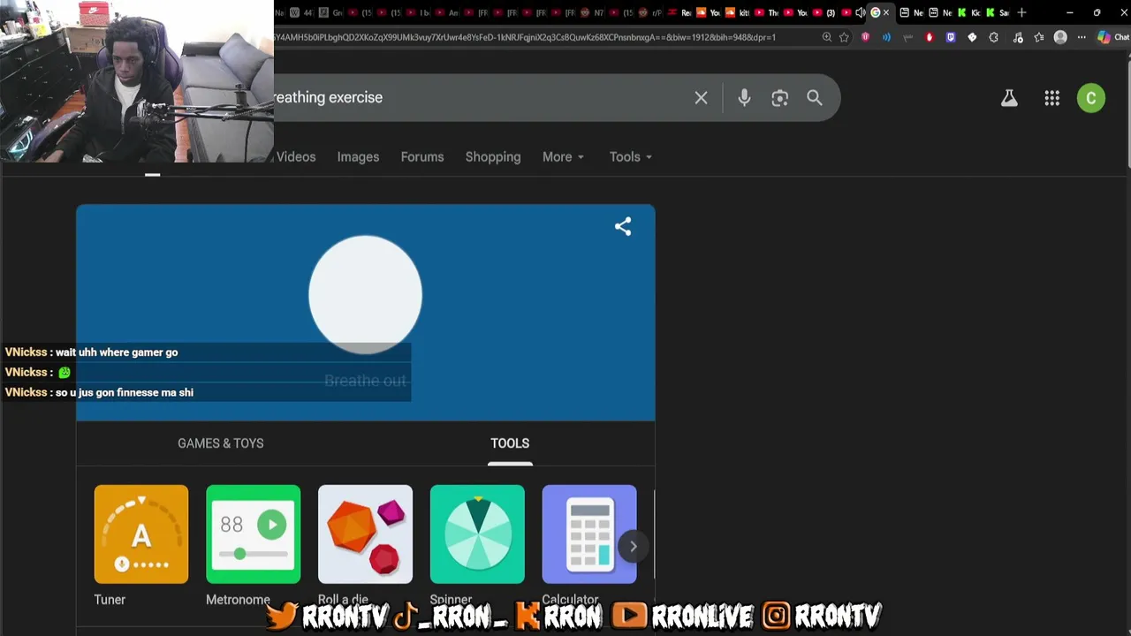Image resolution: width=1131 pixels, height=636 pixels.
Task: Open Search Labs flask icon
Action: [1009, 98]
